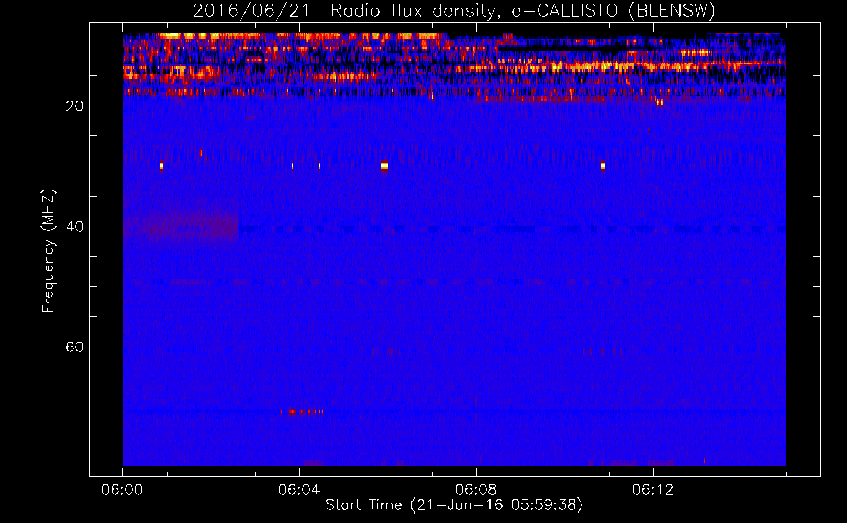Image resolution: width=847 pixels, height=523 pixels.
Task: Click the 06:12 time tick label
Action: [653, 490]
